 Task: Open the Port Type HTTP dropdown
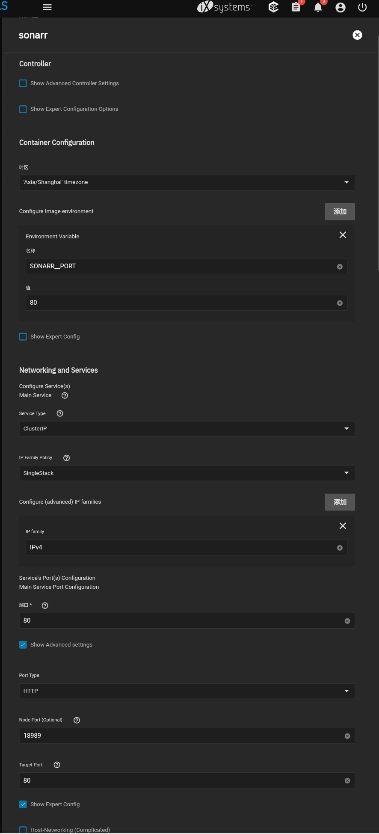[x=187, y=691]
